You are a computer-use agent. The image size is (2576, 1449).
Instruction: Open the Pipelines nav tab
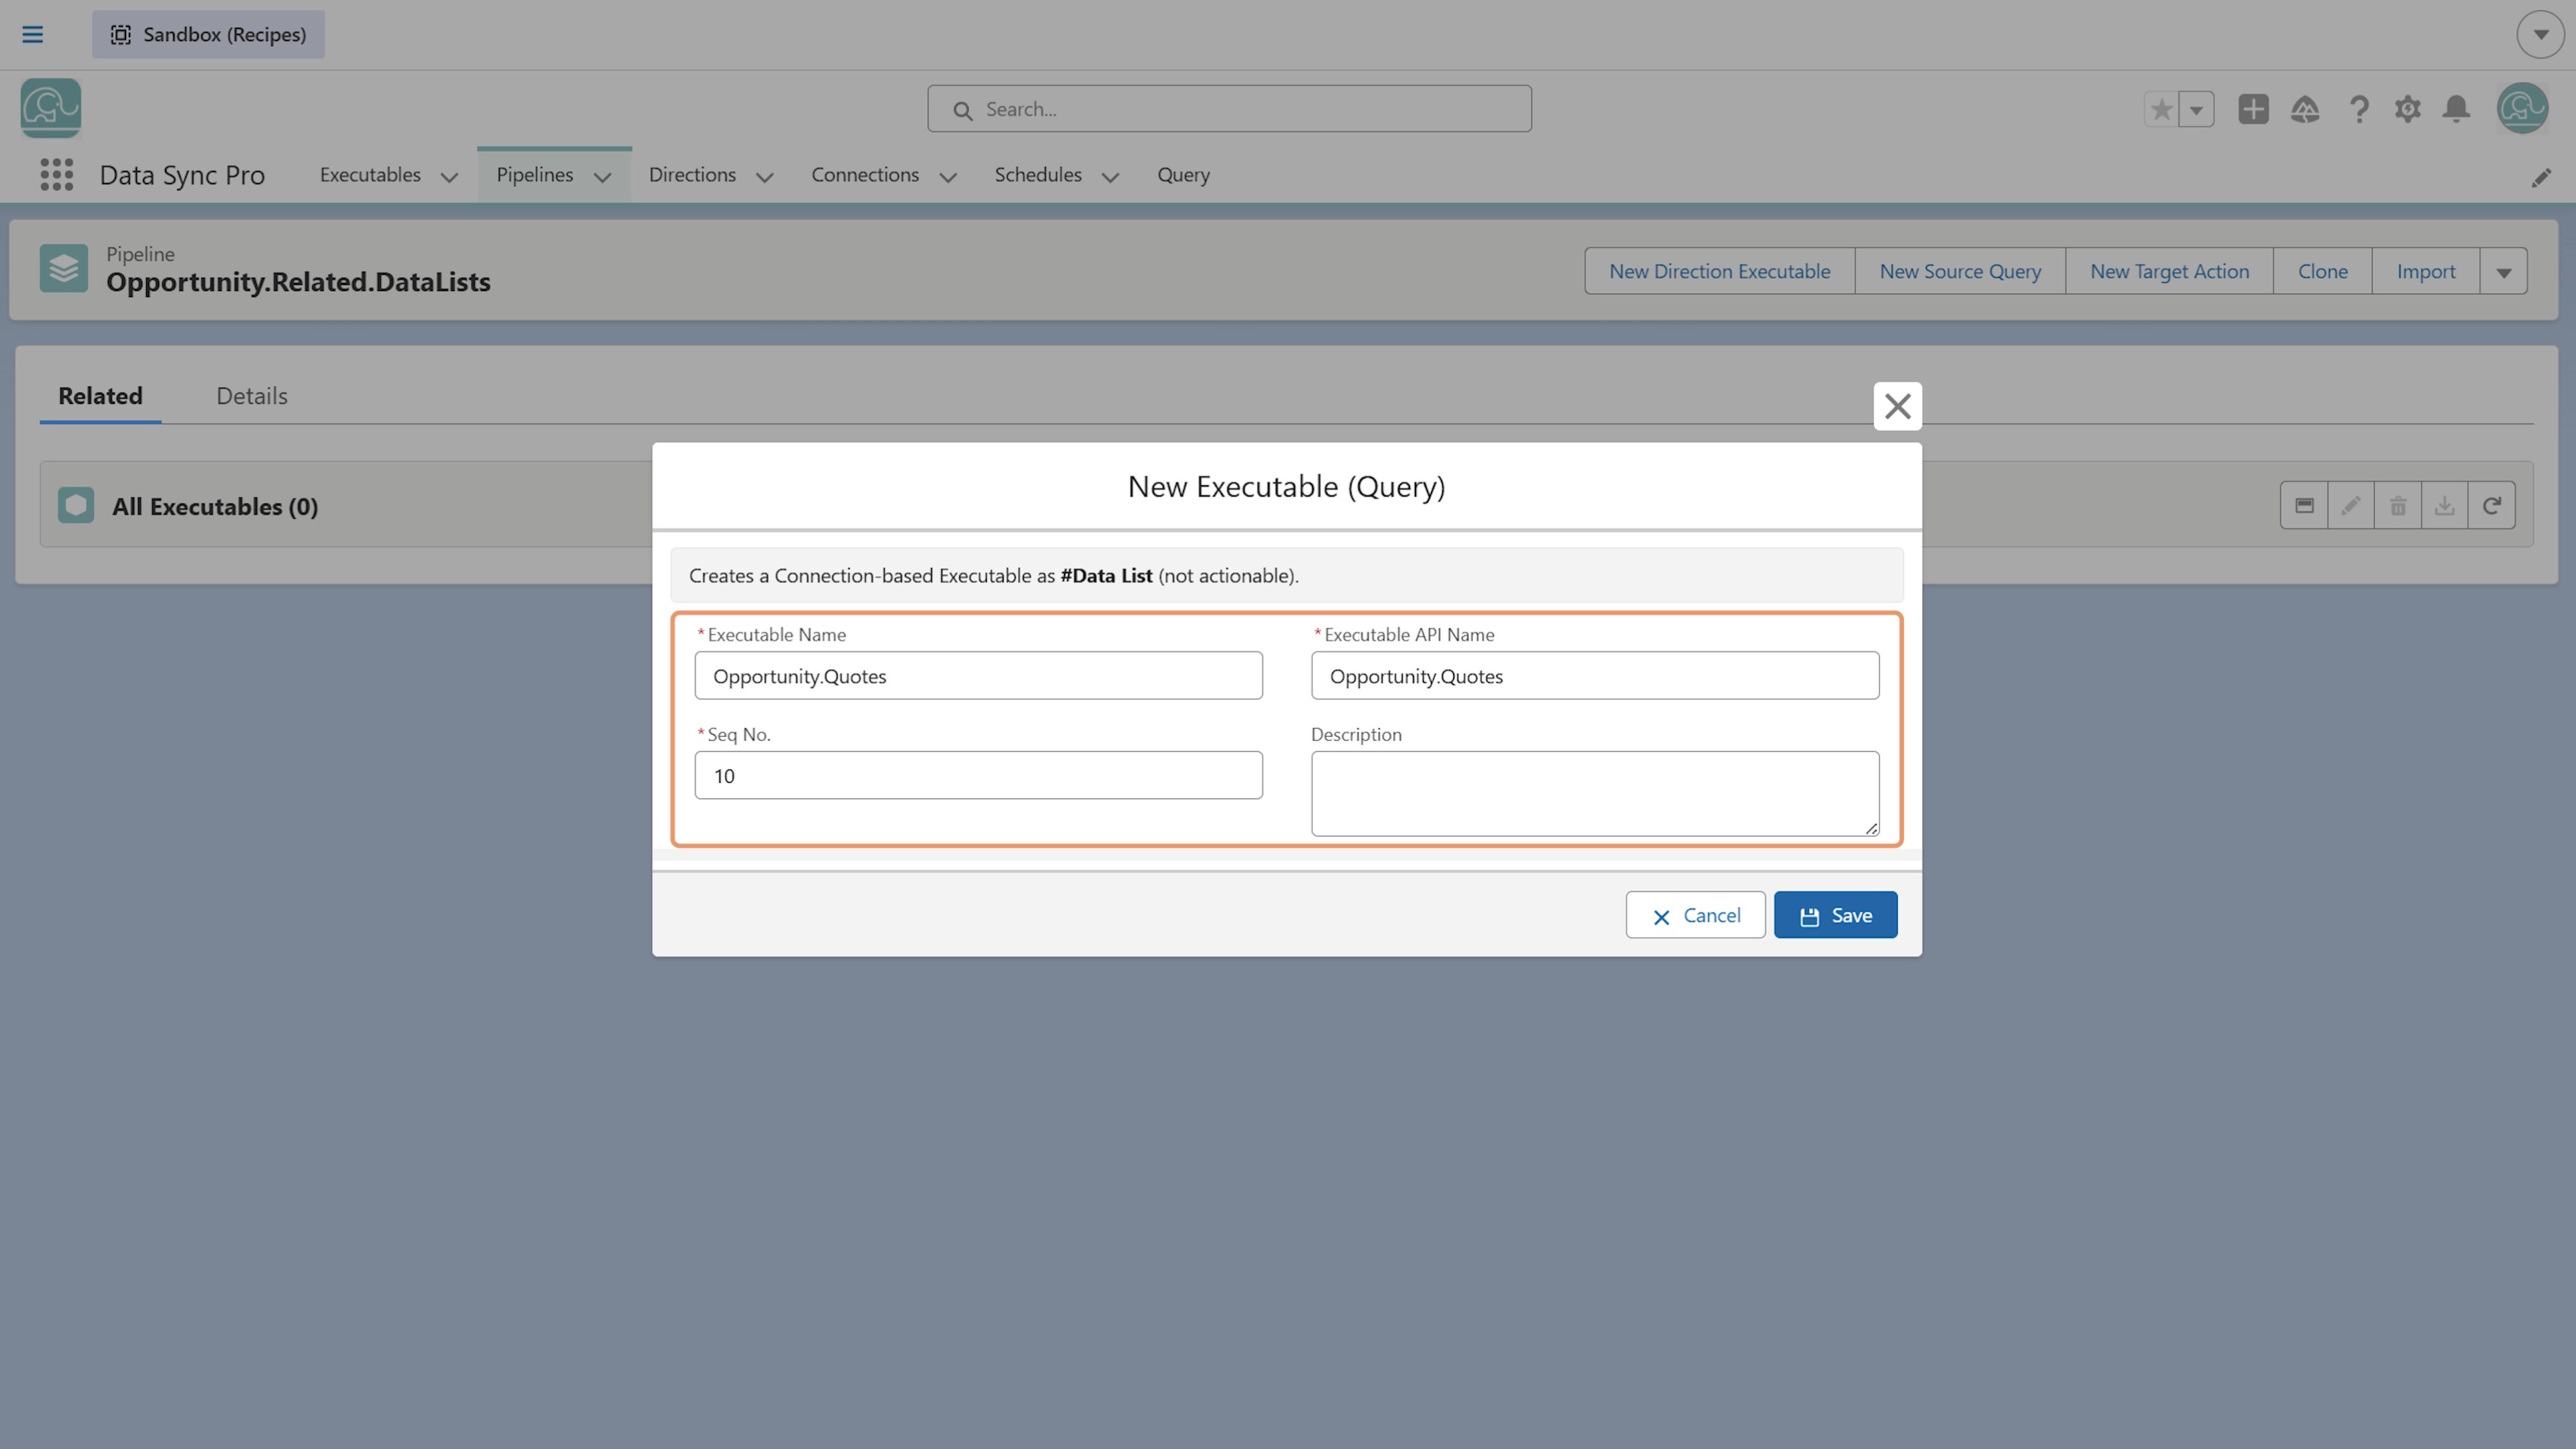click(535, 174)
